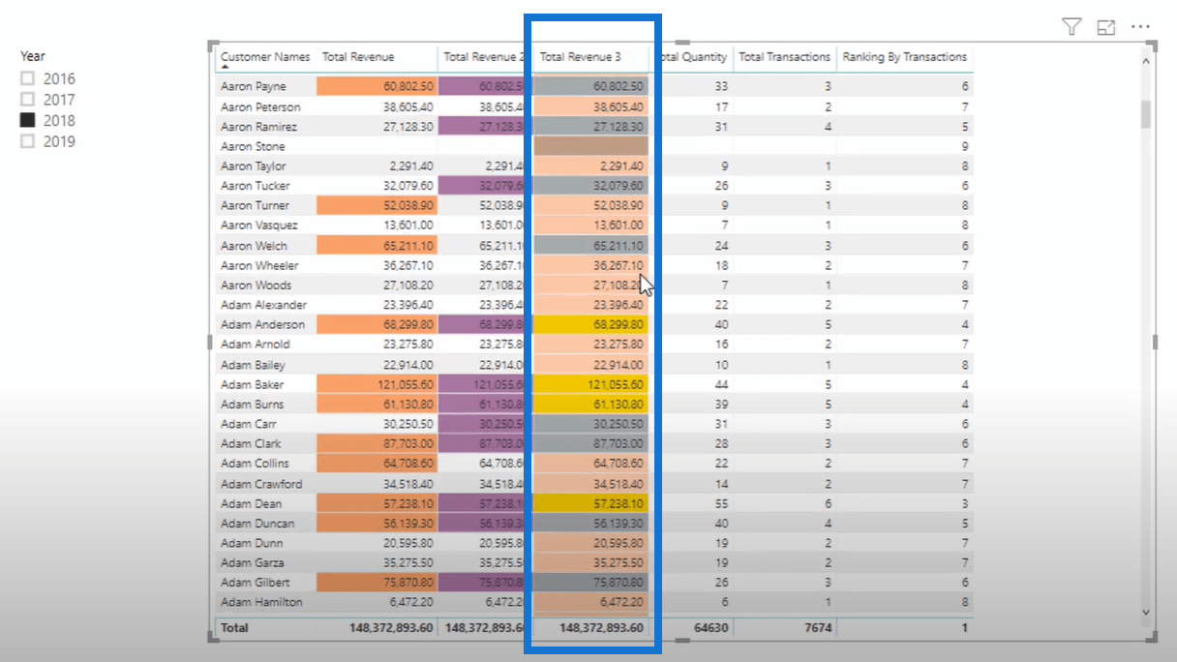
Task: Activate focus mode icon on the table
Action: (1106, 27)
